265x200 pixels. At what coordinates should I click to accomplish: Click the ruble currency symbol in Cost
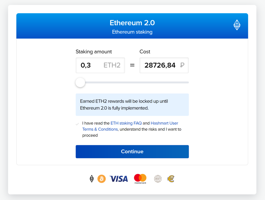(x=182, y=65)
